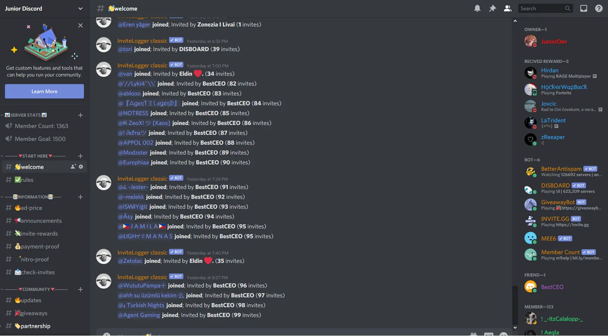Click the Learn More button
Image resolution: width=608 pixels, height=336 pixels.
(44, 91)
